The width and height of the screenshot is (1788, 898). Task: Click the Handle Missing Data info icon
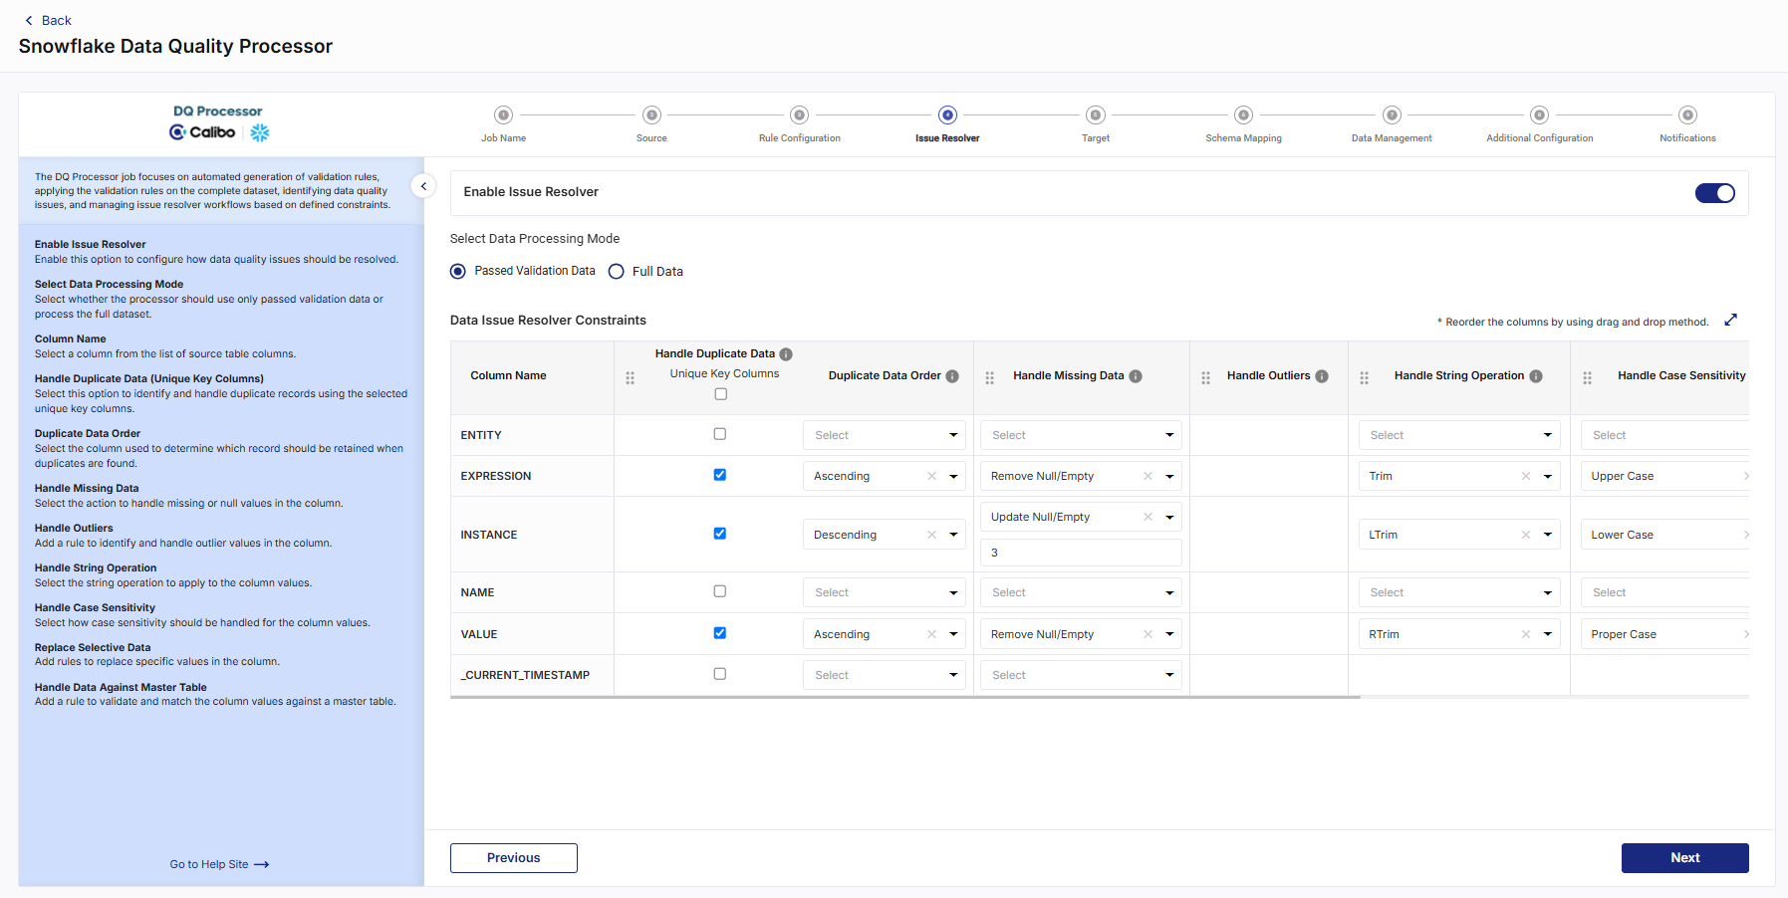tap(1136, 376)
